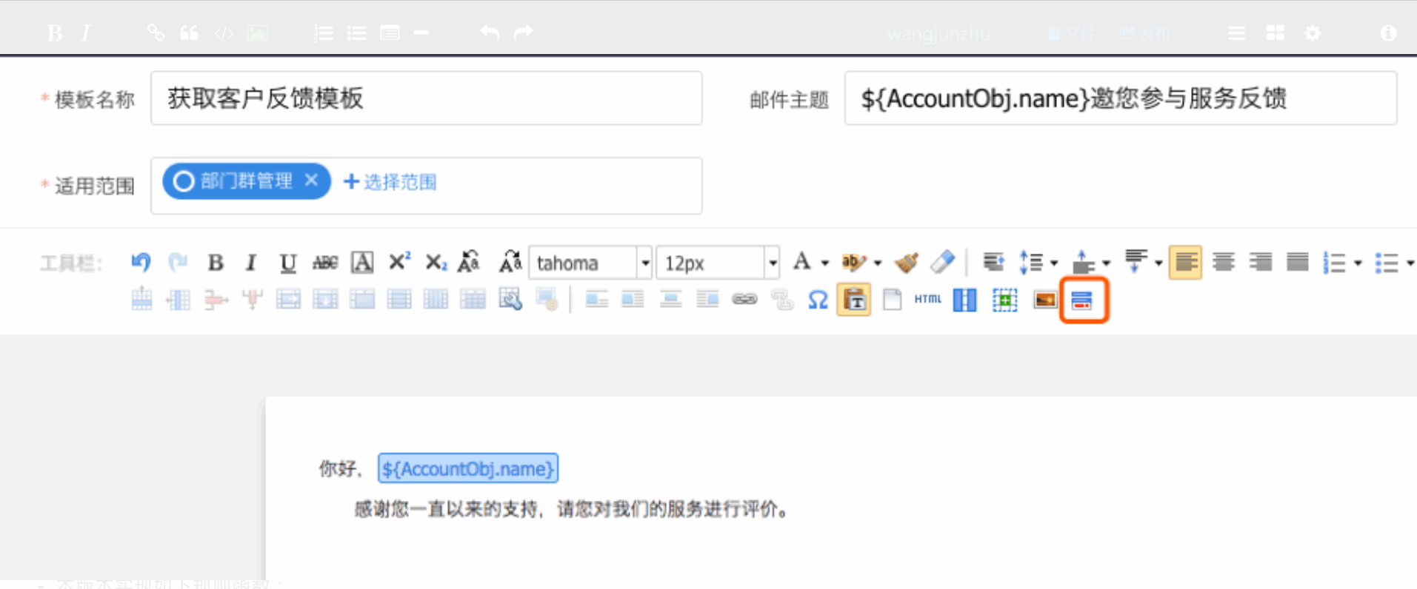Click the blue undo arrow in 工具栏
The width and height of the screenshot is (1417, 589).
[x=141, y=262]
